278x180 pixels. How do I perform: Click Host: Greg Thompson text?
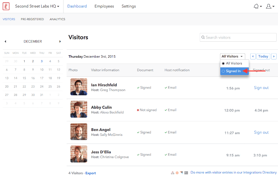pos(108,90)
